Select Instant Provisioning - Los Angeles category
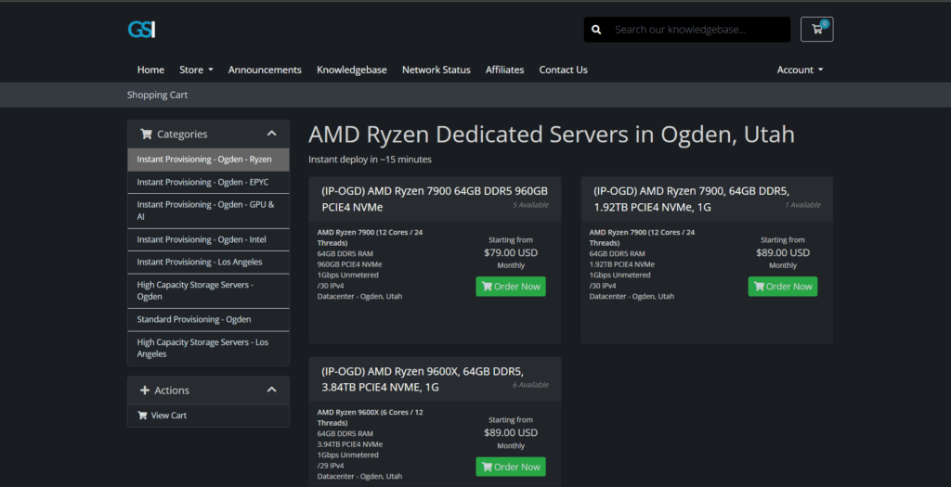Image resolution: width=951 pixels, height=487 pixels. 208,263
